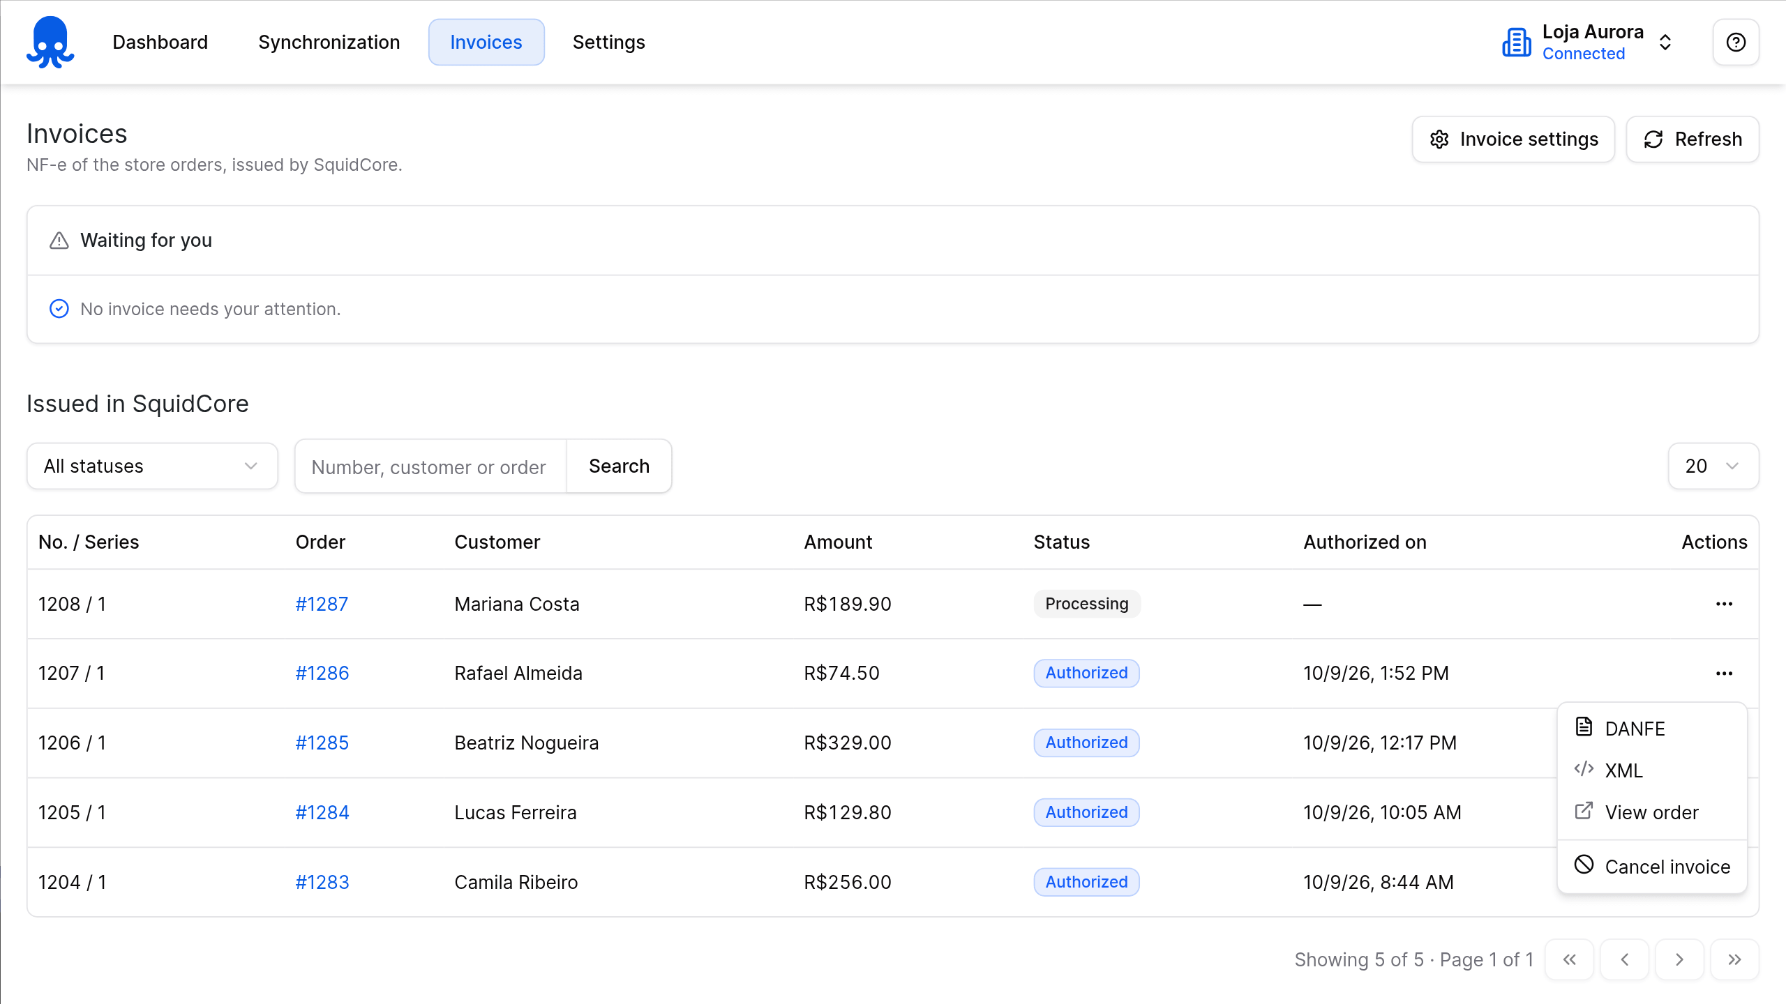The width and height of the screenshot is (1786, 1004).
Task: Click the Processing status badge
Action: (x=1087, y=604)
